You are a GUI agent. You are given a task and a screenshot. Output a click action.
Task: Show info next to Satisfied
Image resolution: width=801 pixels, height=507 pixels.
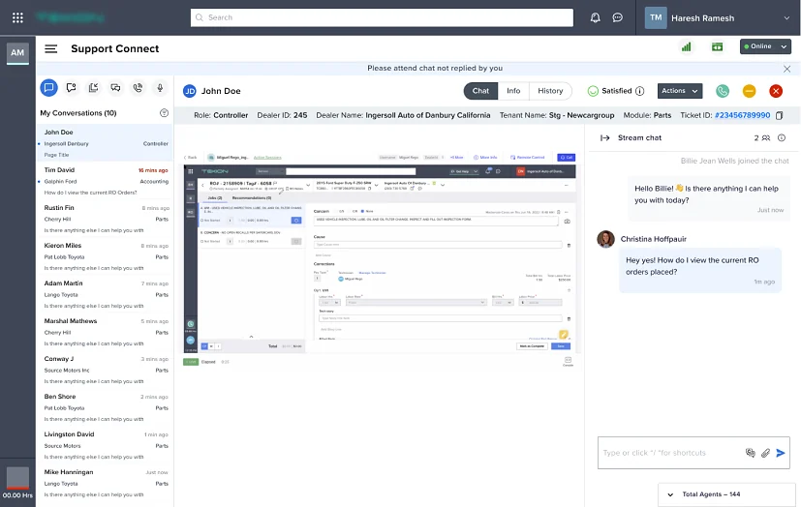pos(639,91)
